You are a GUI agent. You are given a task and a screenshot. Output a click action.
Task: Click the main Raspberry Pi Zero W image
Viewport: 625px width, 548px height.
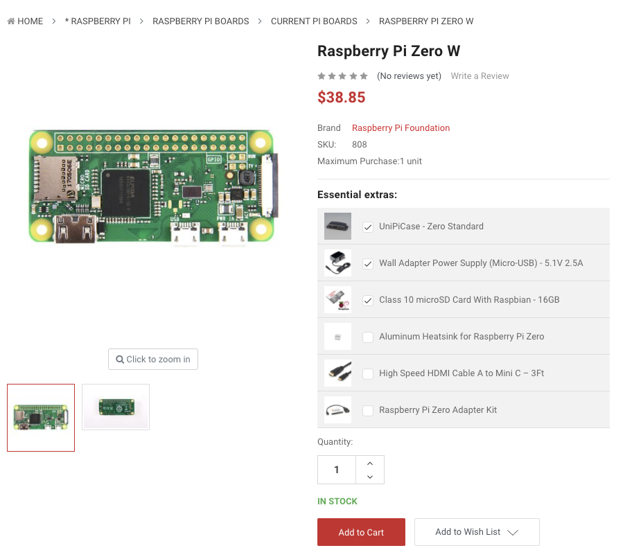153,186
